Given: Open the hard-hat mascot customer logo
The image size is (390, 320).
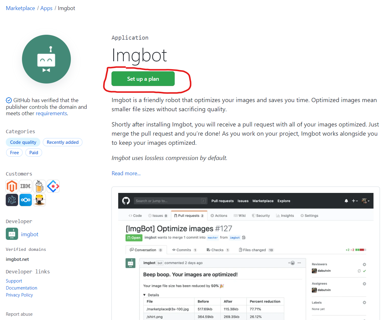Looking at the screenshot, I should pyautogui.click(x=39, y=200).
